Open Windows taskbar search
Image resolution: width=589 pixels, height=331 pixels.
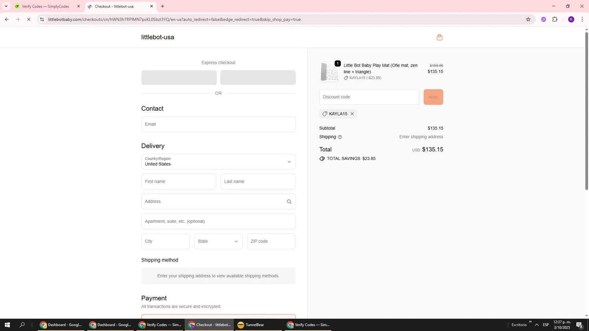22,325
